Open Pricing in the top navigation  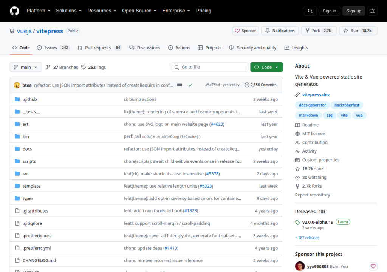tap(204, 11)
